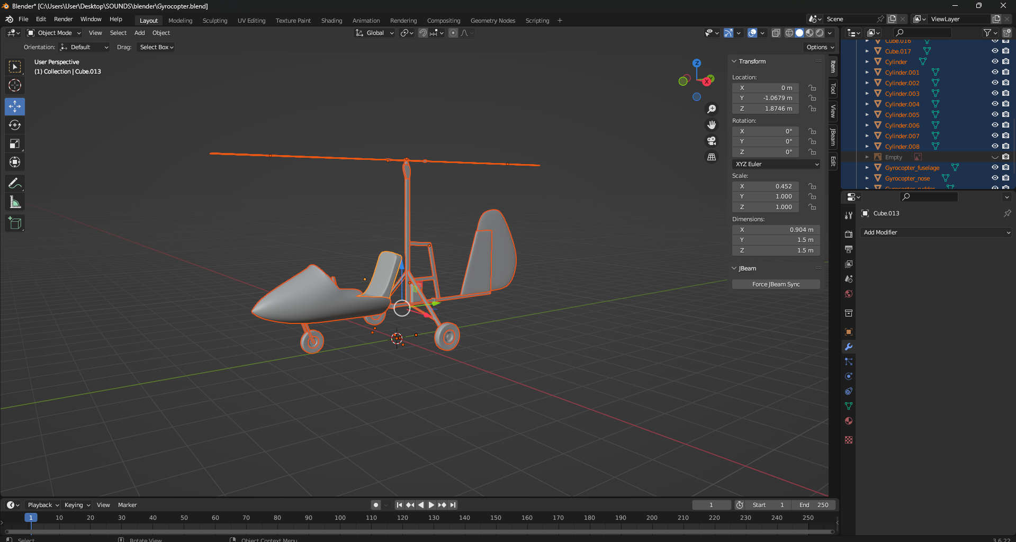The height and width of the screenshot is (542, 1016).
Task: Hide Cylinder.003 in the viewport
Action: pos(995,93)
